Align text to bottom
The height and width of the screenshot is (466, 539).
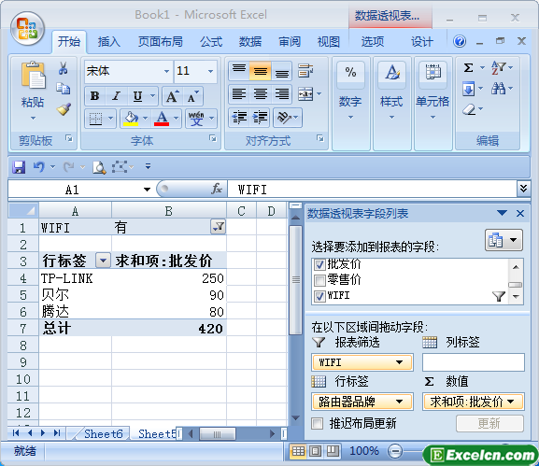[x=281, y=71]
